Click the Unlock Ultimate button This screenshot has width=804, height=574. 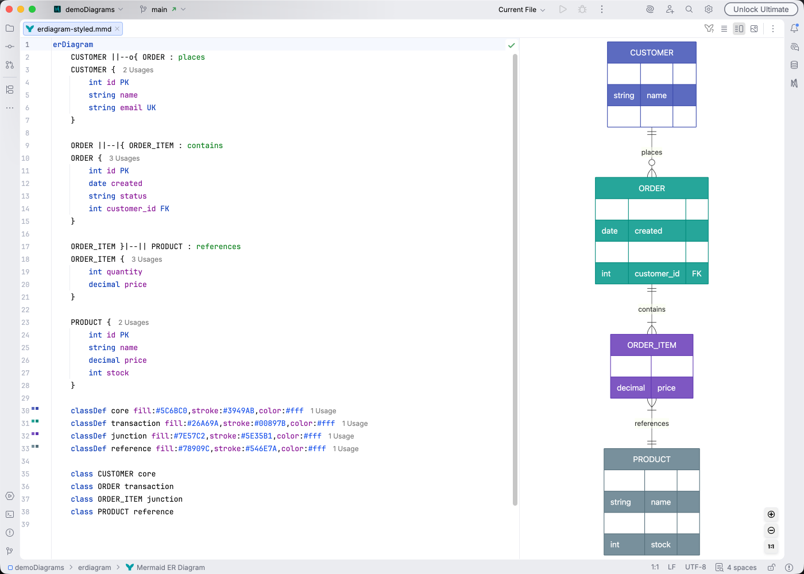pos(760,9)
